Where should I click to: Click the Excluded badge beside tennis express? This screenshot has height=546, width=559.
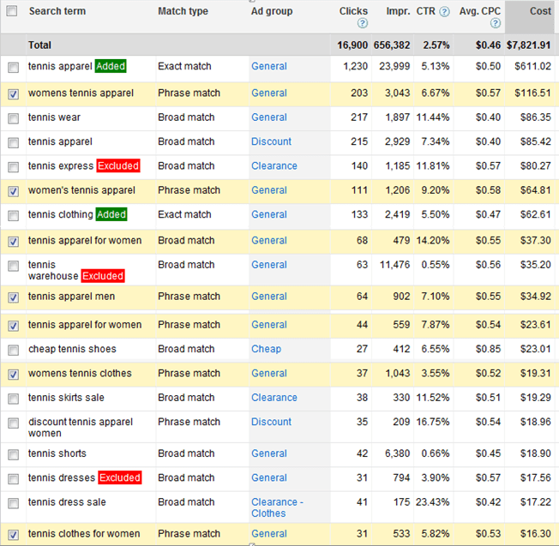pyautogui.click(x=118, y=165)
